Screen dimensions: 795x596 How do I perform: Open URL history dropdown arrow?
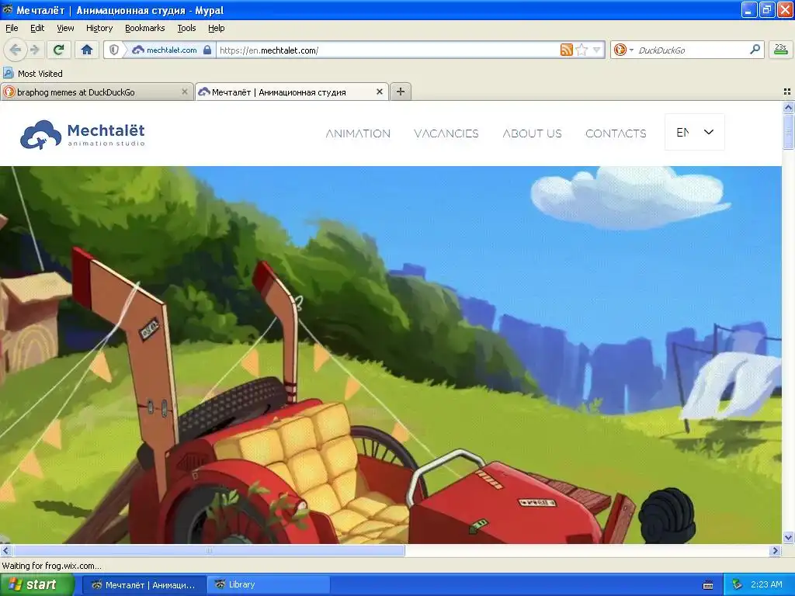tap(597, 50)
